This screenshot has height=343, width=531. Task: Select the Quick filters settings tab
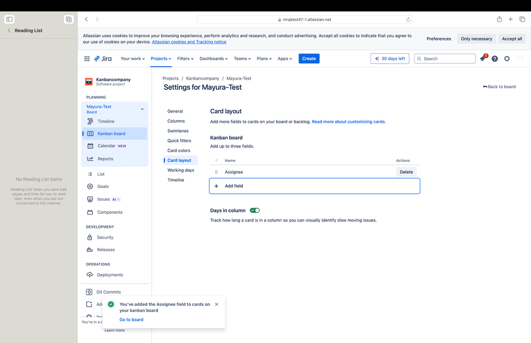(x=179, y=141)
